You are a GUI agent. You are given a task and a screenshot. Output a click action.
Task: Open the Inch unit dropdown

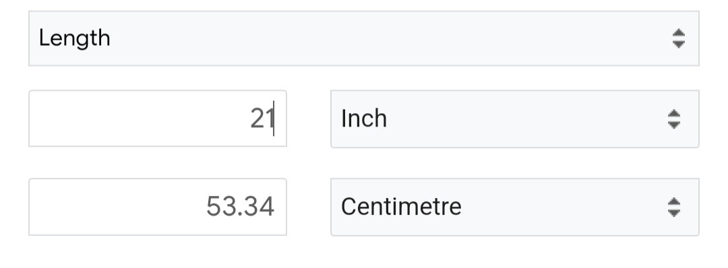pyautogui.click(x=514, y=119)
